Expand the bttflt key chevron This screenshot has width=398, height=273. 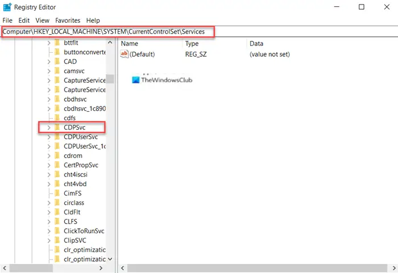coord(49,43)
